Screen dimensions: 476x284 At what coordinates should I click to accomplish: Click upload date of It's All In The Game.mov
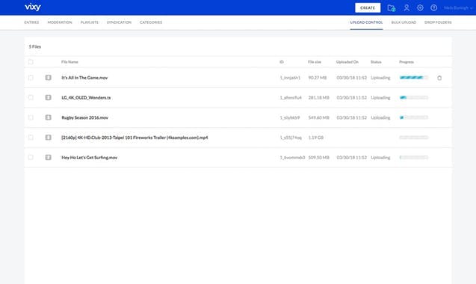[x=351, y=78]
